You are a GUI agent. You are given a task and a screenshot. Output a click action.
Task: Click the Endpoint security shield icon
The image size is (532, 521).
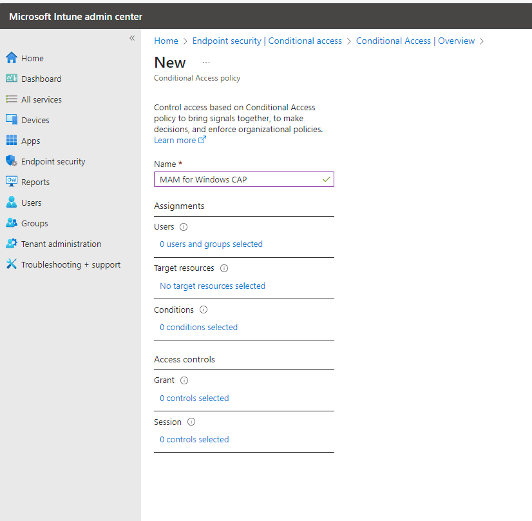[x=11, y=161]
